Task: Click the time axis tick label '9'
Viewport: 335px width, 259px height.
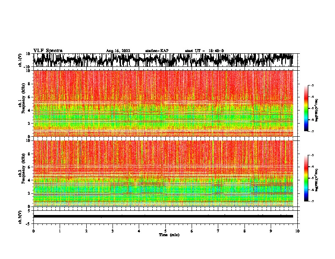Action: [x=271, y=231]
